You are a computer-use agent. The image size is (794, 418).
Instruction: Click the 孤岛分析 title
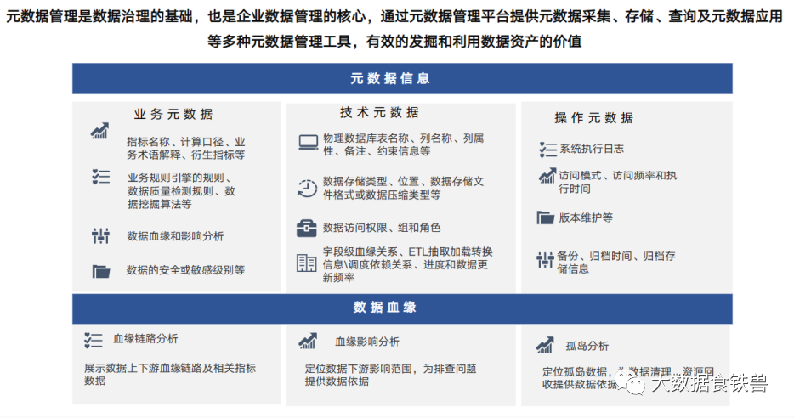click(587, 346)
